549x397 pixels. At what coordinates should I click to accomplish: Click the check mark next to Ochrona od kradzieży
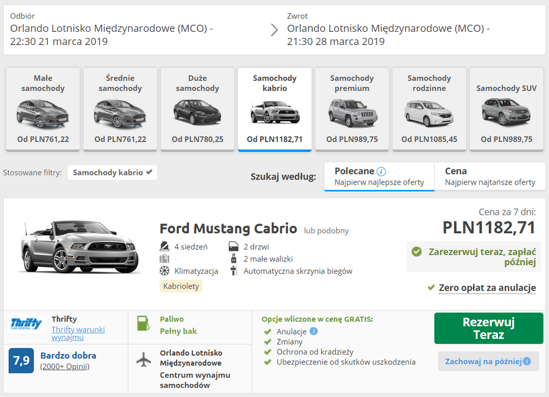[268, 352]
